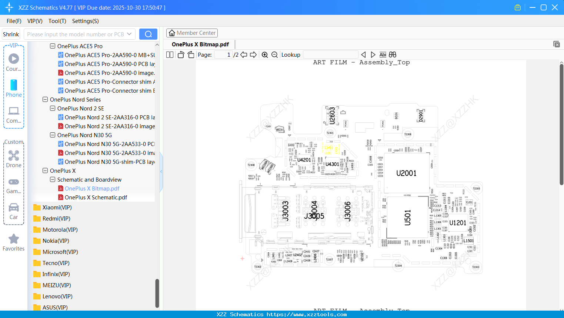Screen dimensions: 564x318
Task: Find next lookup result
Action: point(373,55)
